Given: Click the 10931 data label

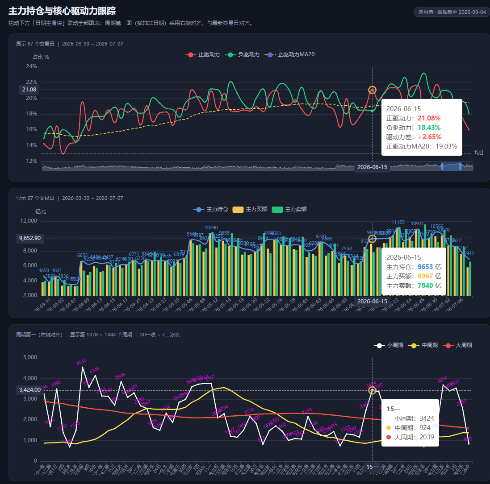Looking at the screenshot, I should coord(417,224).
